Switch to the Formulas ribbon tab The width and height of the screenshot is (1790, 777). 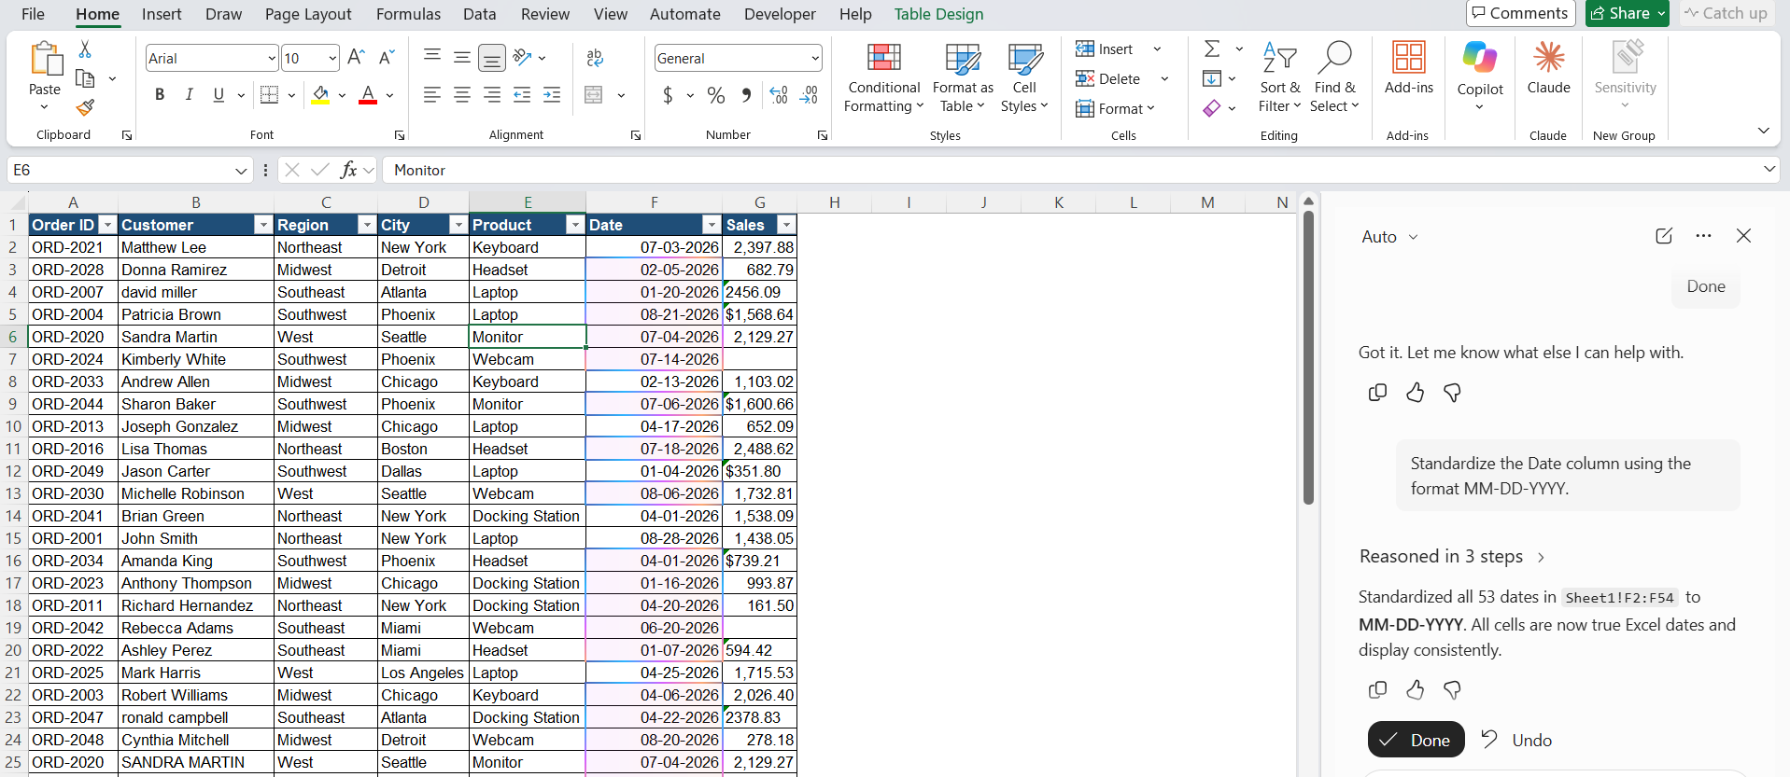click(408, 14)
